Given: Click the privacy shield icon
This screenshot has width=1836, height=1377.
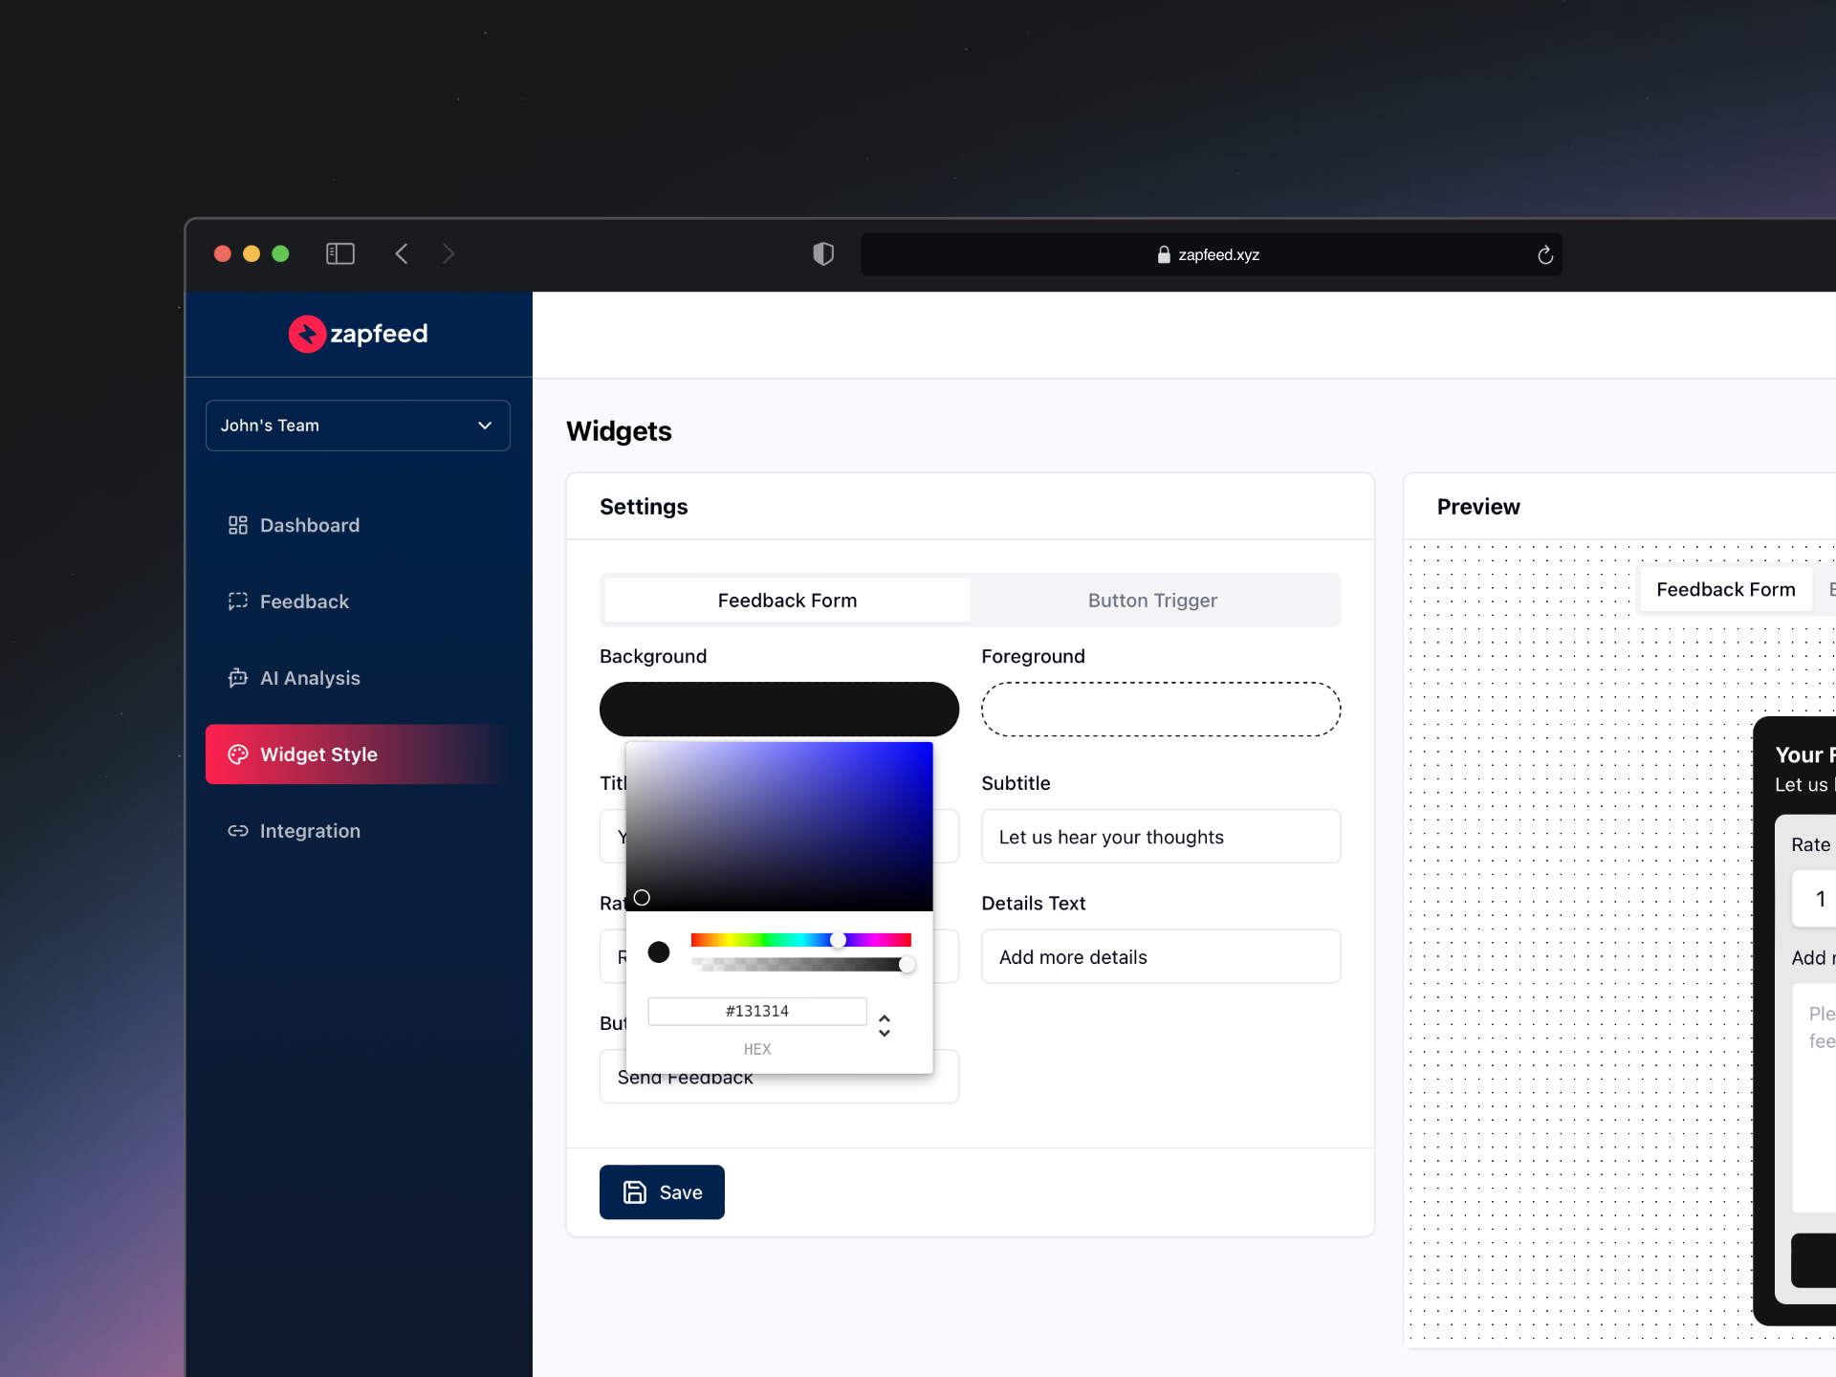Looking at the screenshot, I should point(823,253).
